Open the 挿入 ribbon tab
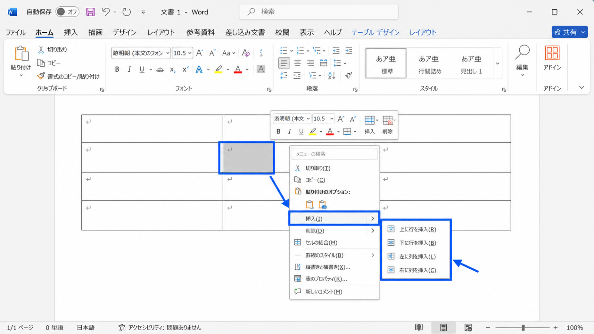This screenshot has width=594, height=334. [x=71, y=32]
